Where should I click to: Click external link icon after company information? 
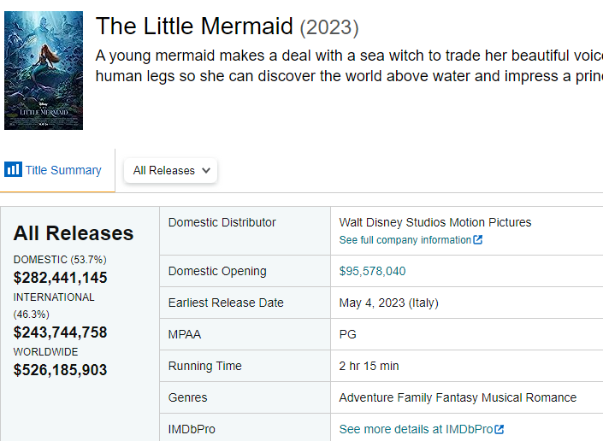477,239
